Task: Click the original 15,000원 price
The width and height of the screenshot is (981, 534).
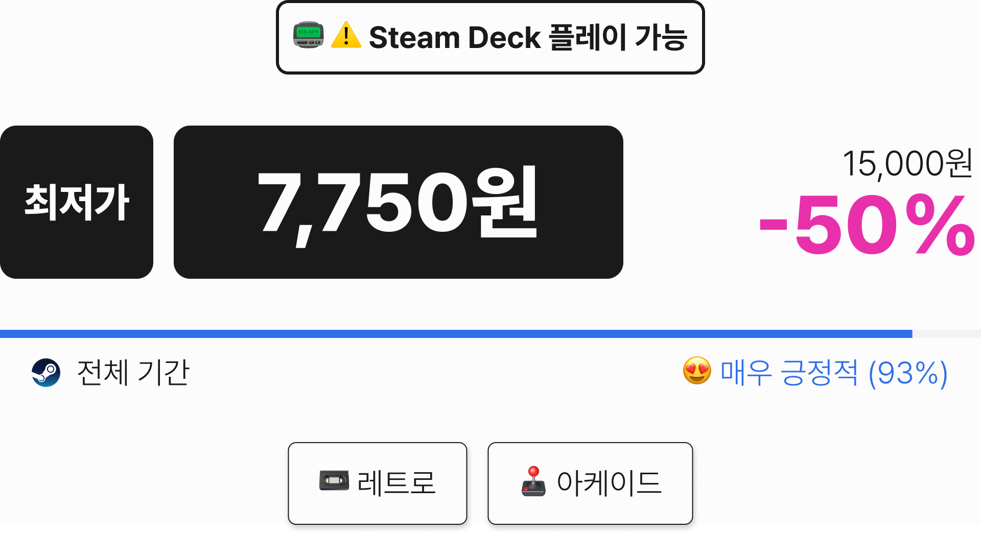Action: 908,164
